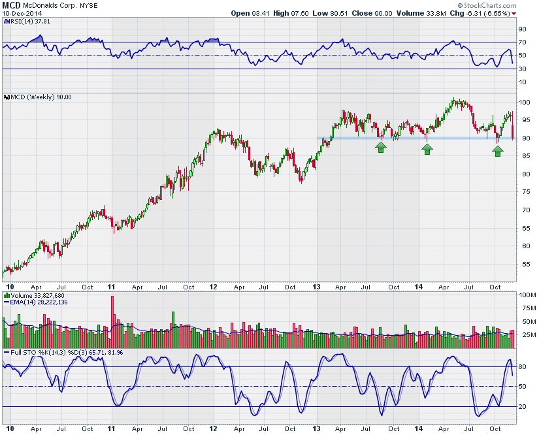Click the tallest red volume bar at 2011 start
This screenshot has width=539, height=435.
click(x=112, y=322)
